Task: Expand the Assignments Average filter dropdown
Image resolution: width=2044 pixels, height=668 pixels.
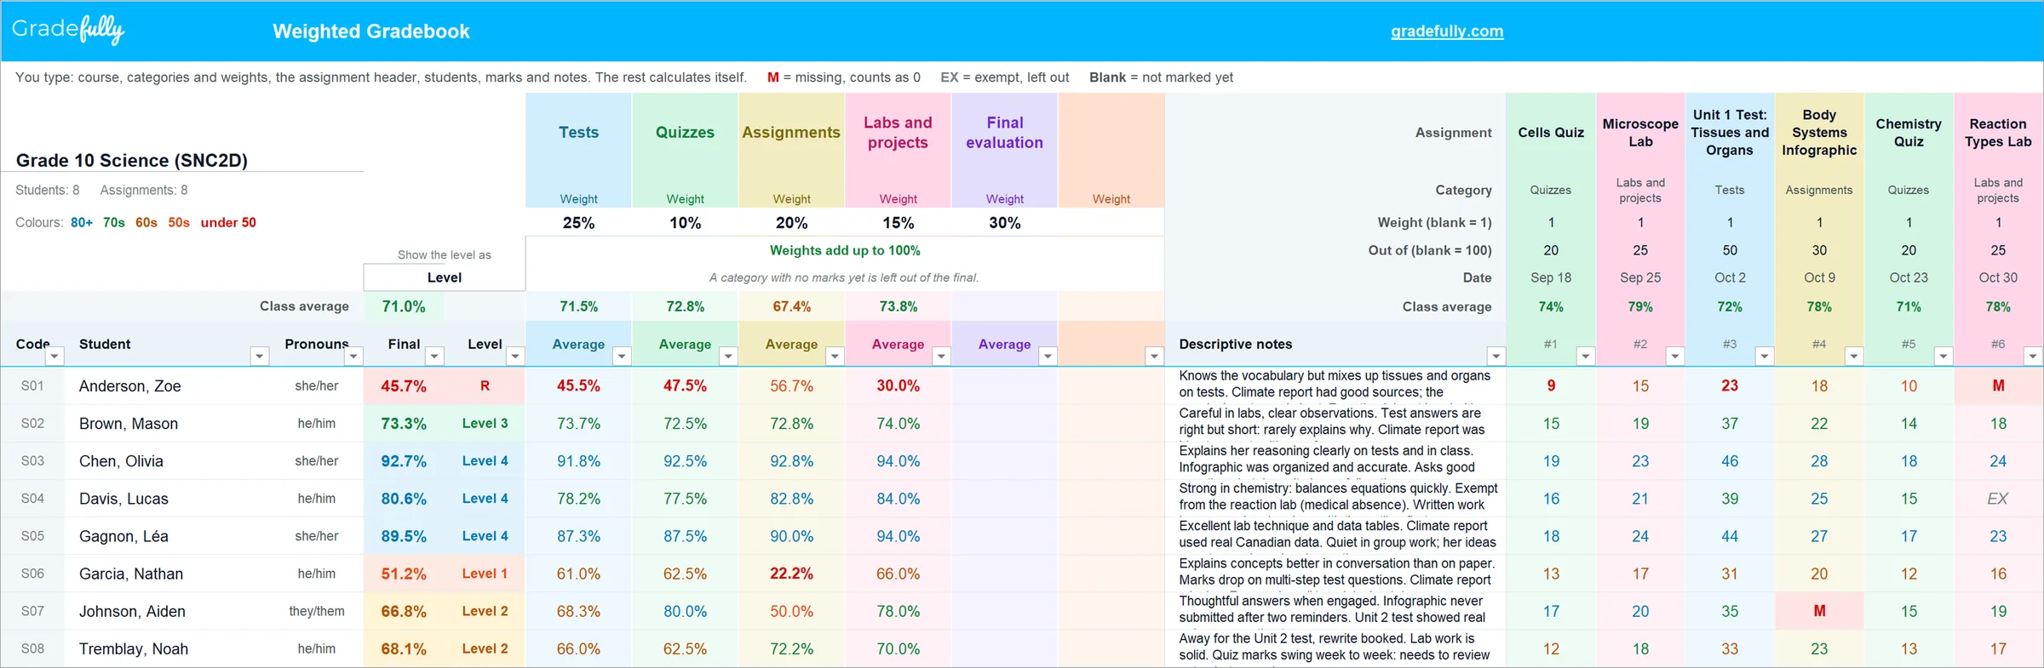Action: tap(835, 356)
